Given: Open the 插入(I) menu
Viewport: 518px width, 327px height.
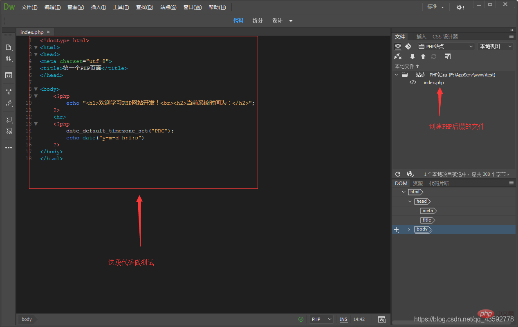Looking at the screenshot, I should (x=98, y=7).
